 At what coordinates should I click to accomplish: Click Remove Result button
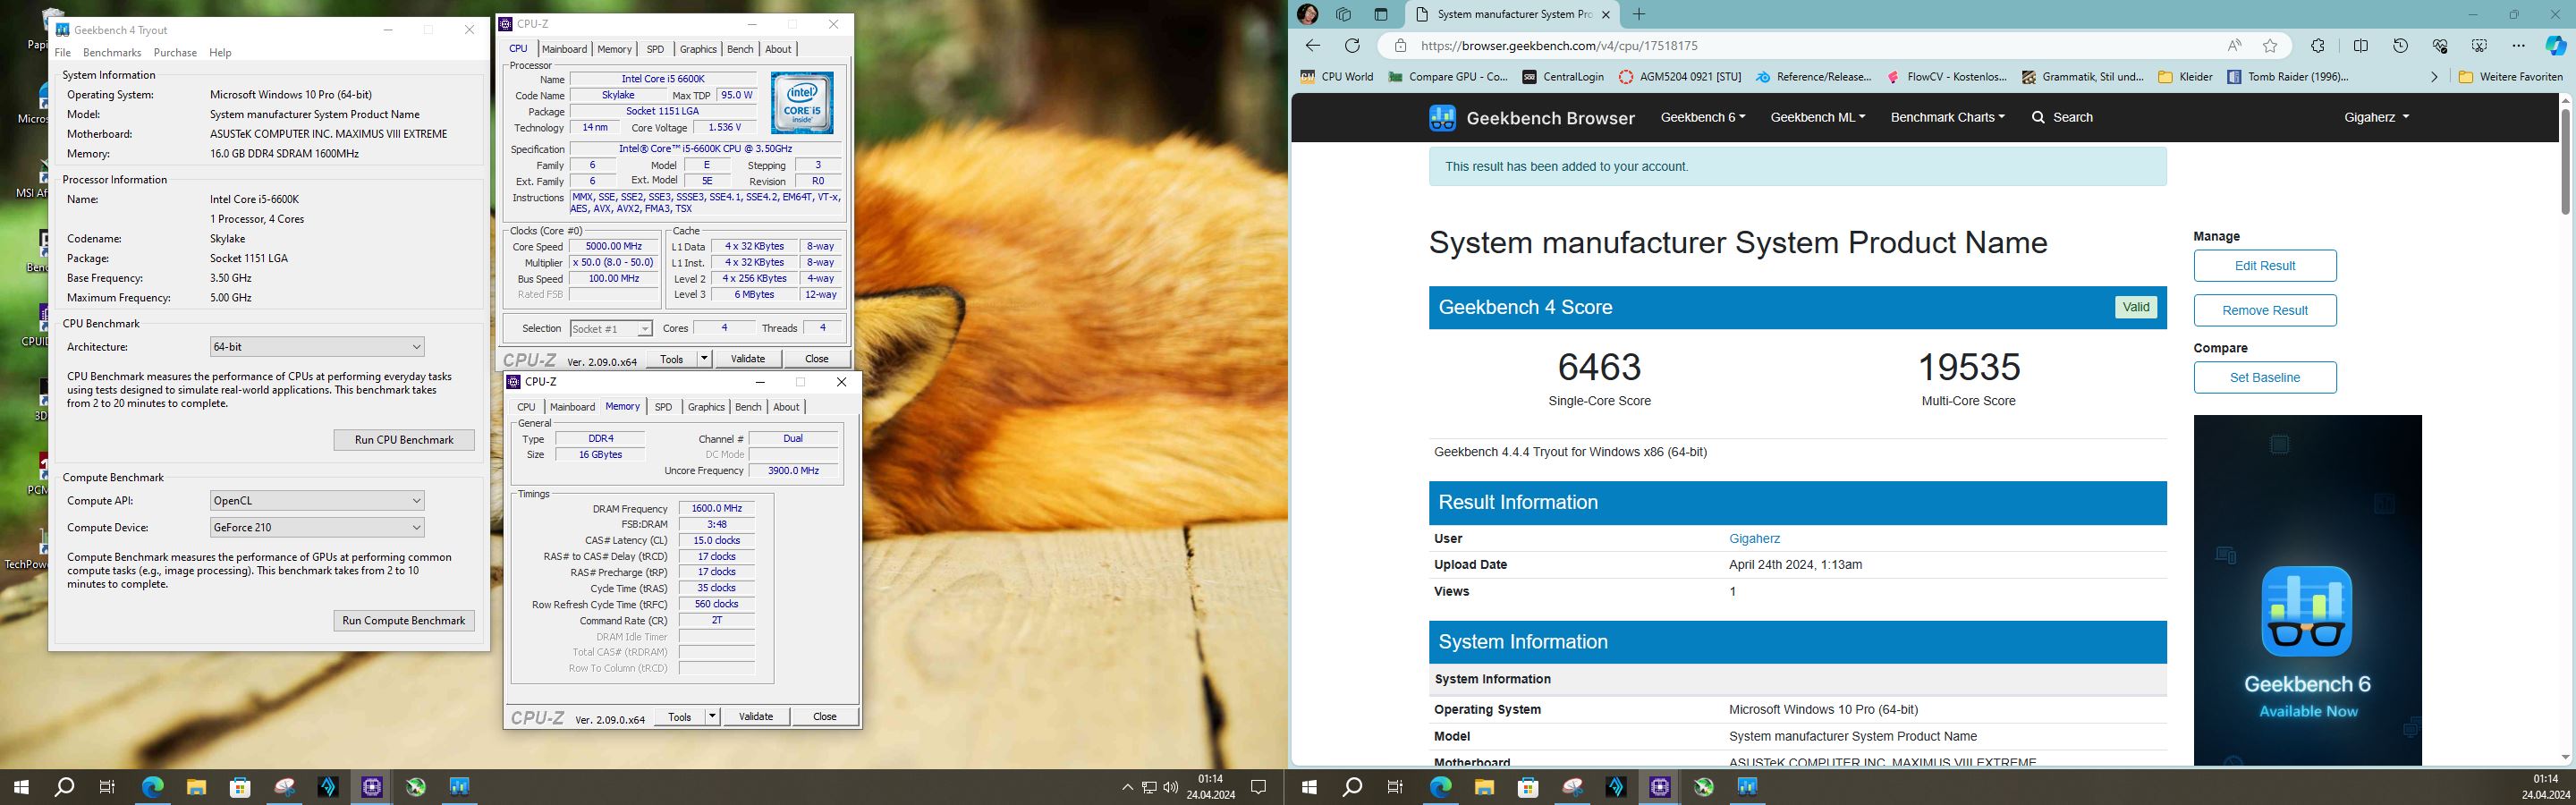click(x=2264, y=310)
